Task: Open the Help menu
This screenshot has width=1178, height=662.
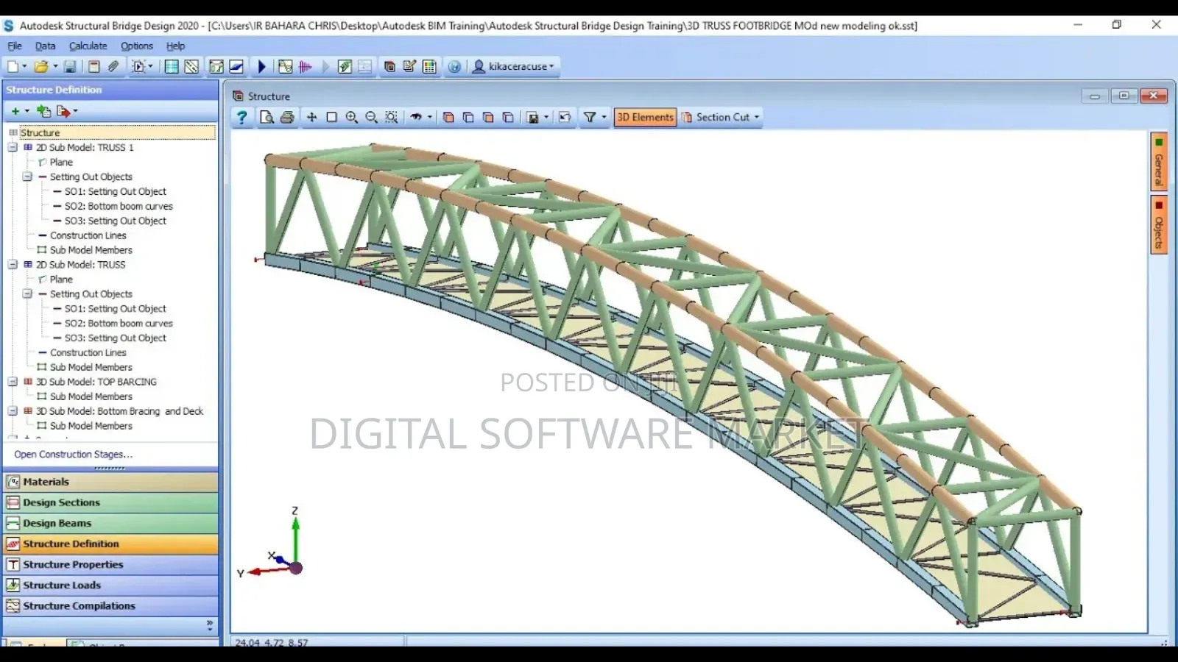Action: click(x=175, y=46)
